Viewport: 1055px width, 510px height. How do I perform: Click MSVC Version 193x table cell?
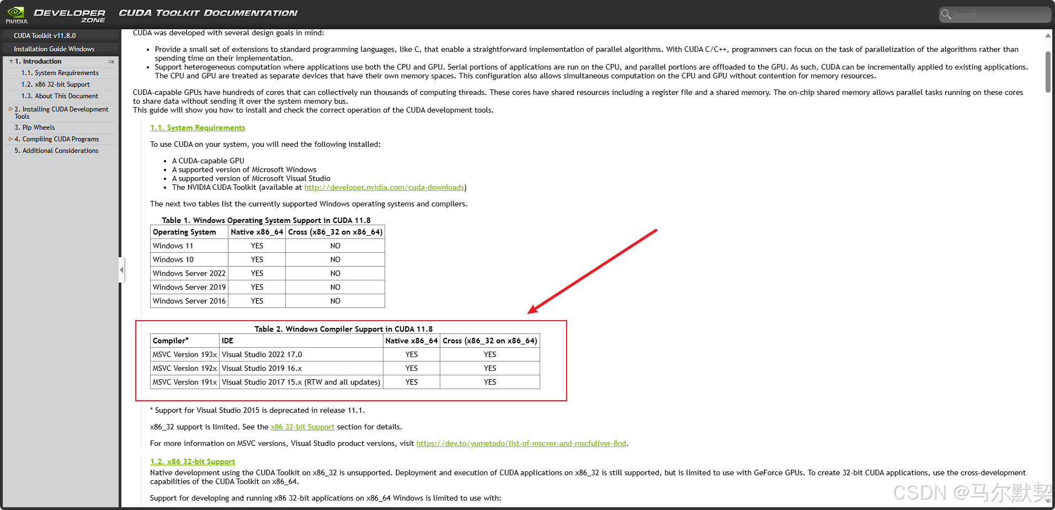(x=185, y=355)
